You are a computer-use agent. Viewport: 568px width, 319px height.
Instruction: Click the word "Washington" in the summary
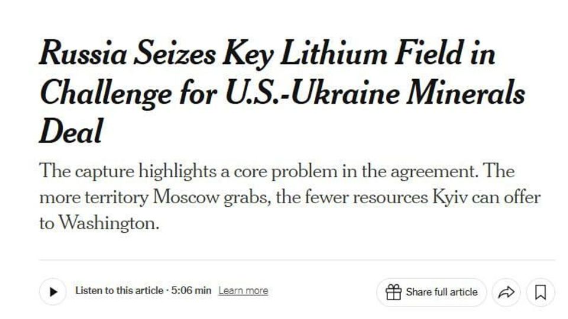pos(109,224)
